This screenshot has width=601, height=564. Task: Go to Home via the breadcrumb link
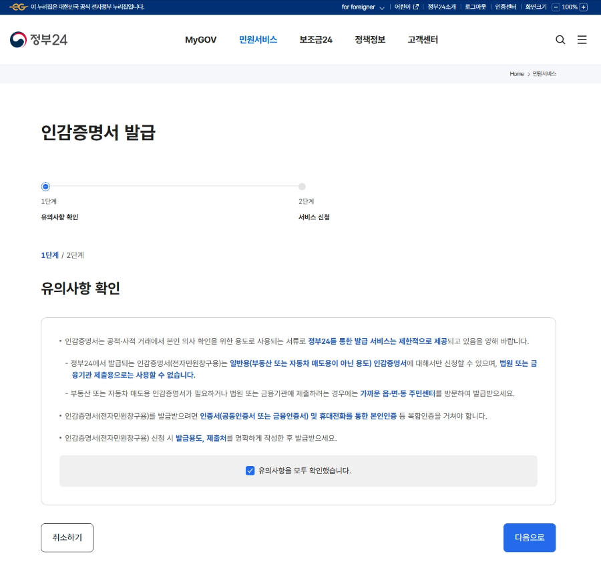point(517,74)
